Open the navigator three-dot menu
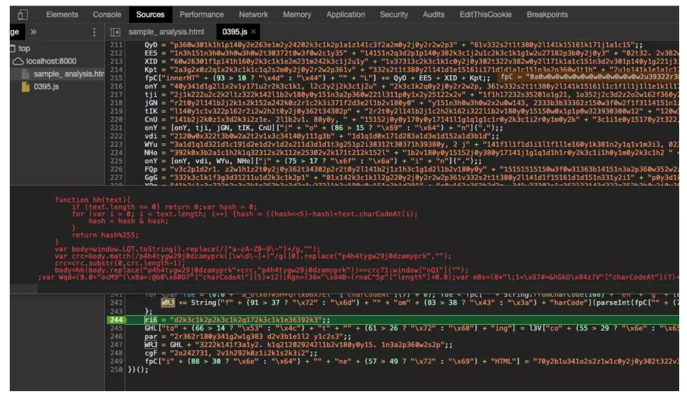This screenshot has height=397, width=687. [94, 32]
